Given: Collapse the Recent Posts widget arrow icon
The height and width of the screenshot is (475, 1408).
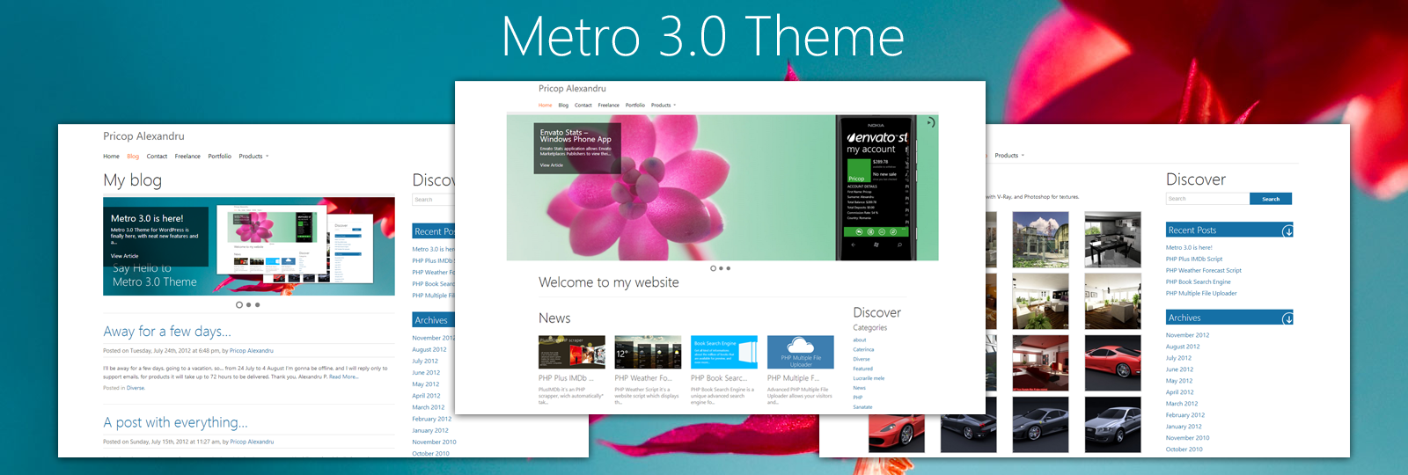Looking at the screenshot, I should [1287, 230].
